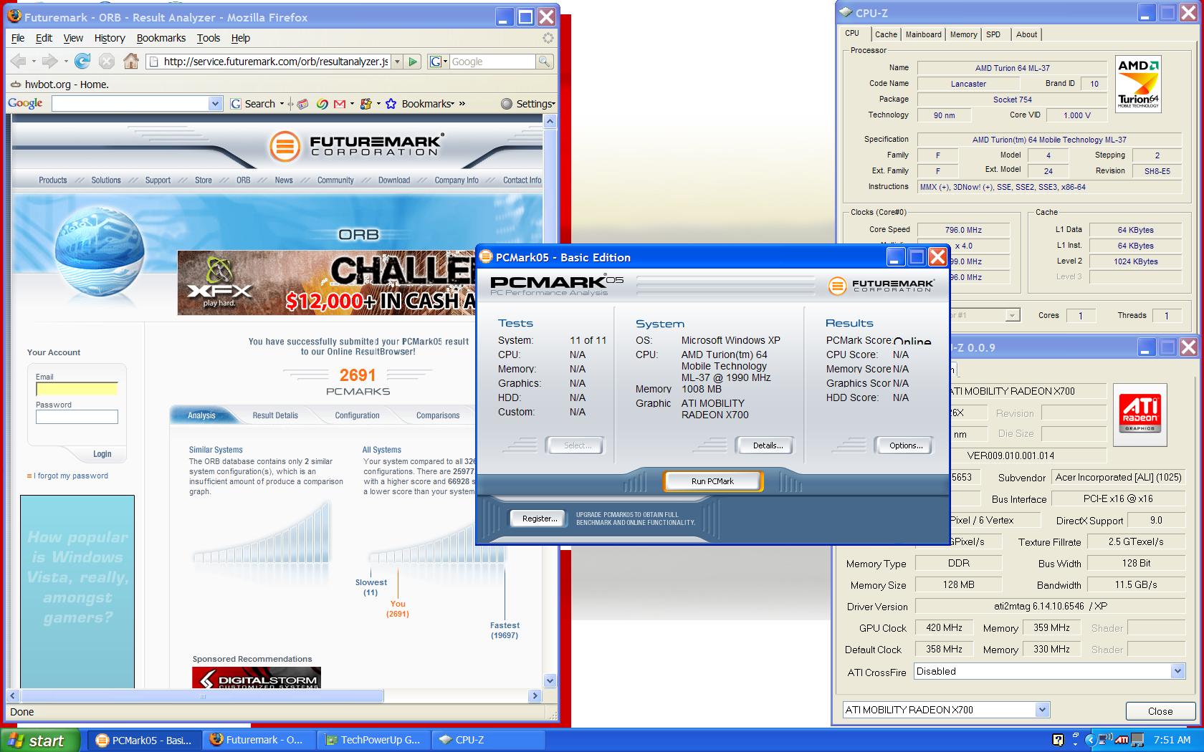Image resolution: width=1204 pixels, height=752 pixels.
Task: Click the Digital Storm sponsor logo
Action: 257,678
